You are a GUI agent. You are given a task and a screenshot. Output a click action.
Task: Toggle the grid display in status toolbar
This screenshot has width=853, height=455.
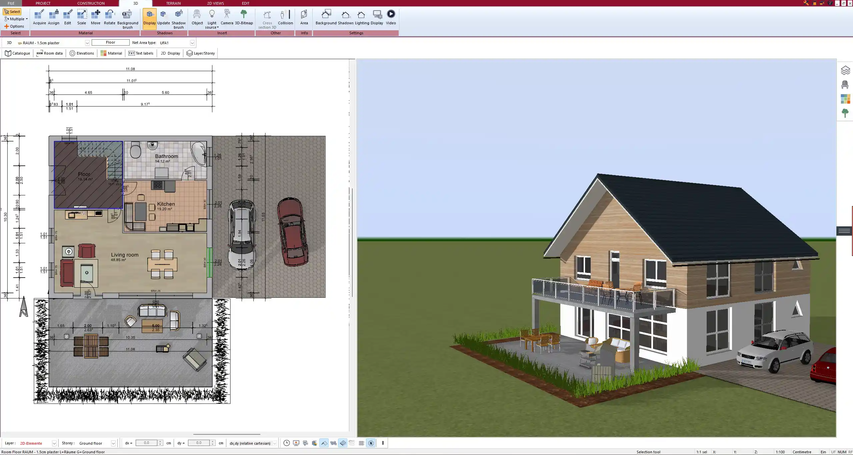click(361, 443)
